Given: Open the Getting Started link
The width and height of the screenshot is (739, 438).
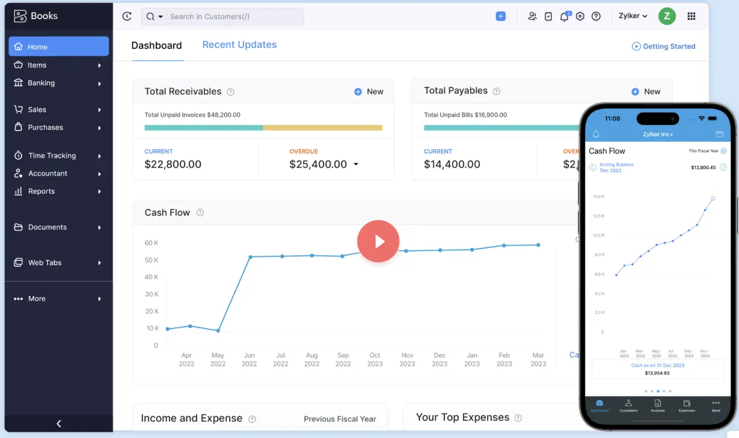Looking at the screenshot, I should tap(663, 46).
